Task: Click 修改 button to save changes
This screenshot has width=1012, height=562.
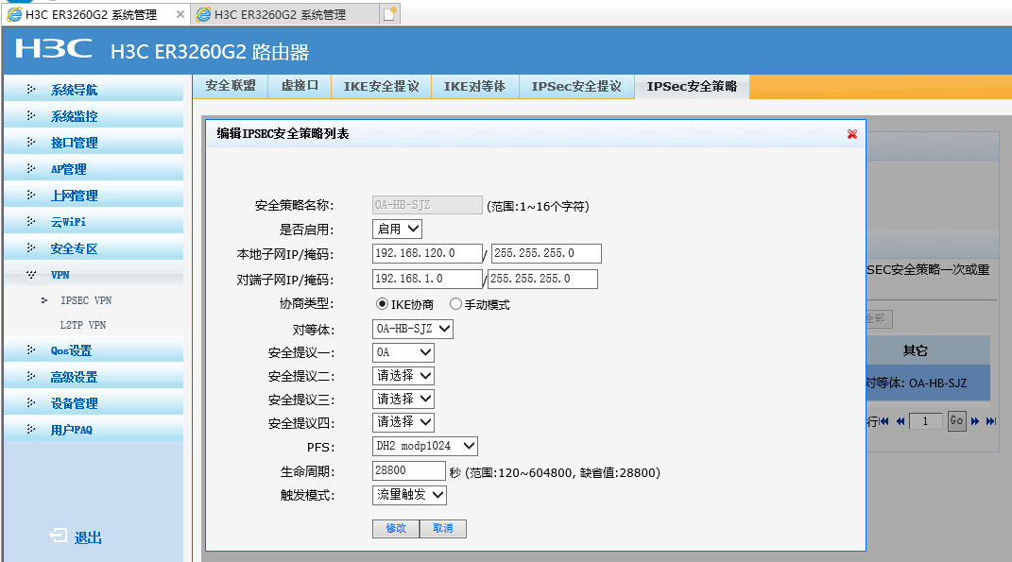Action: tap(396, 528)
